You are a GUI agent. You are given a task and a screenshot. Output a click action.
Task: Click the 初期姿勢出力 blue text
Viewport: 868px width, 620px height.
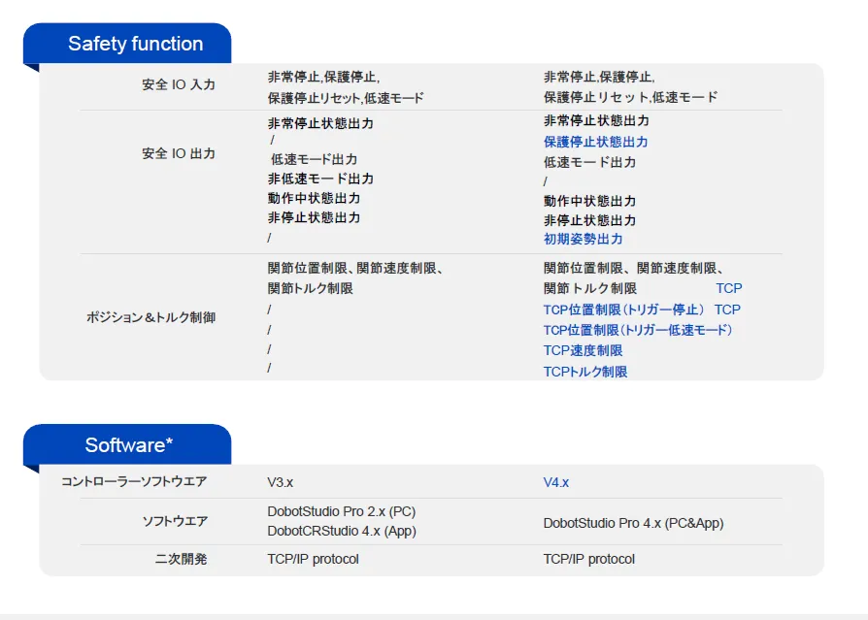coord(583,239)
